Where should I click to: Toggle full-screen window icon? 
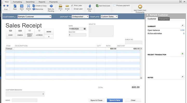tap(180, 2)
